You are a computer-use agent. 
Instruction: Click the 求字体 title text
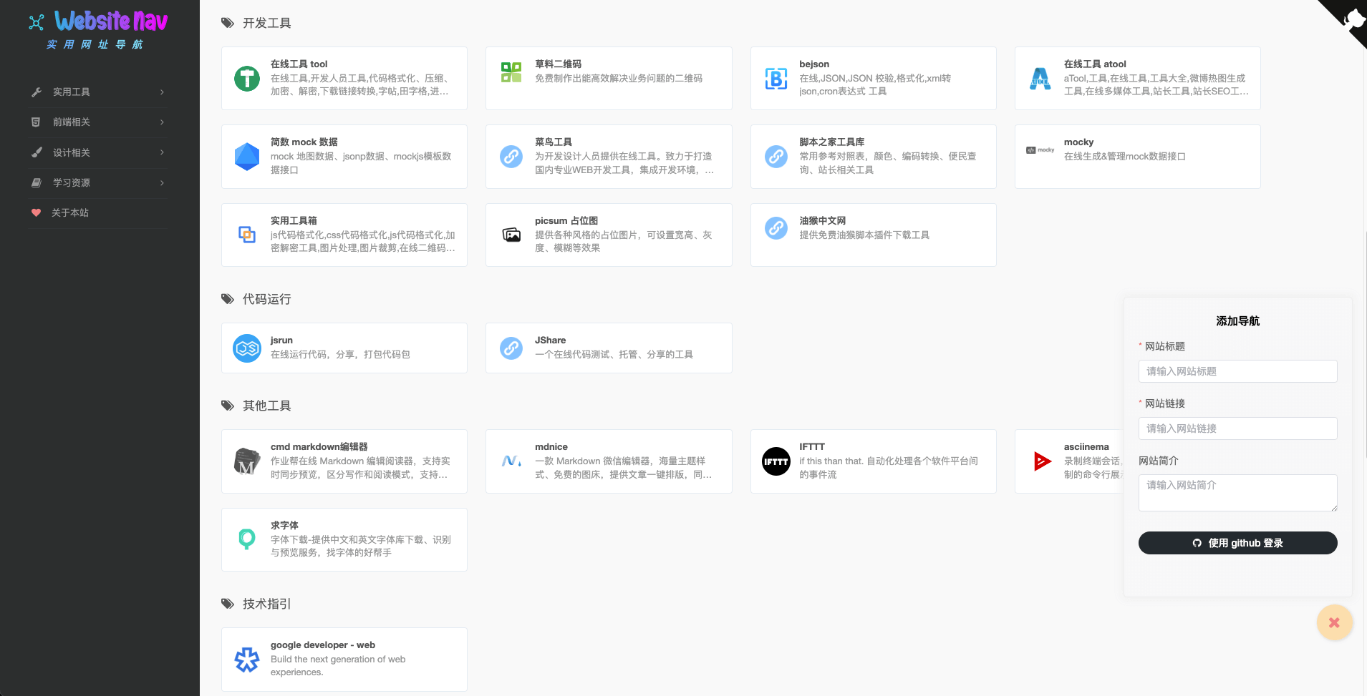284,526
